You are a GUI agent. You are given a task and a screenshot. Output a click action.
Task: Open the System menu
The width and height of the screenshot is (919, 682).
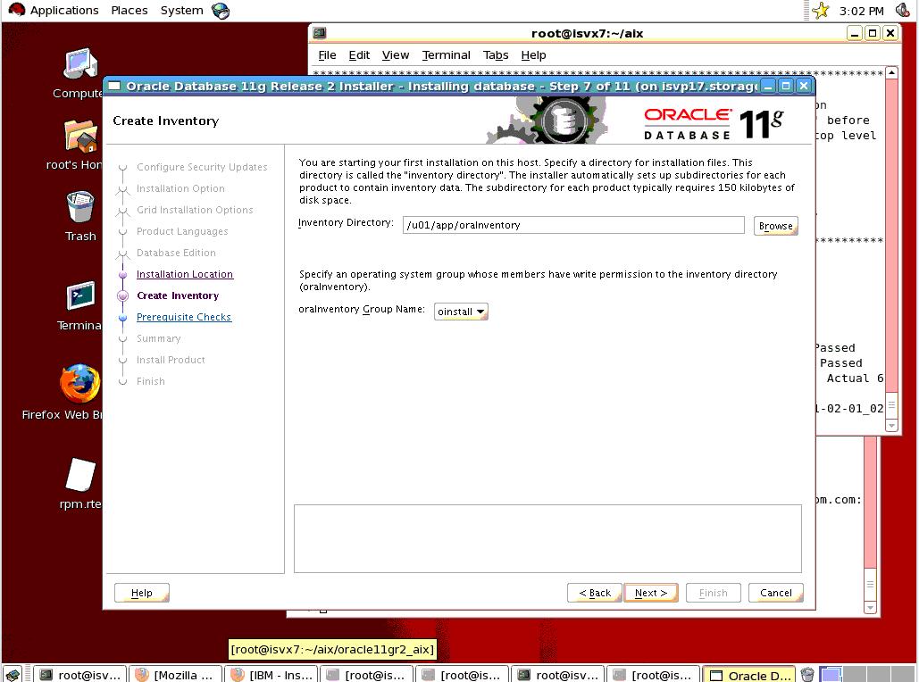[x=181, y=11]
